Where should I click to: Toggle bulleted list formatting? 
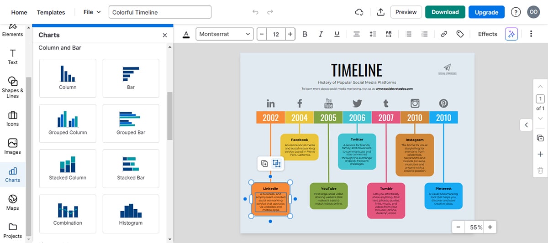(409, 34)
